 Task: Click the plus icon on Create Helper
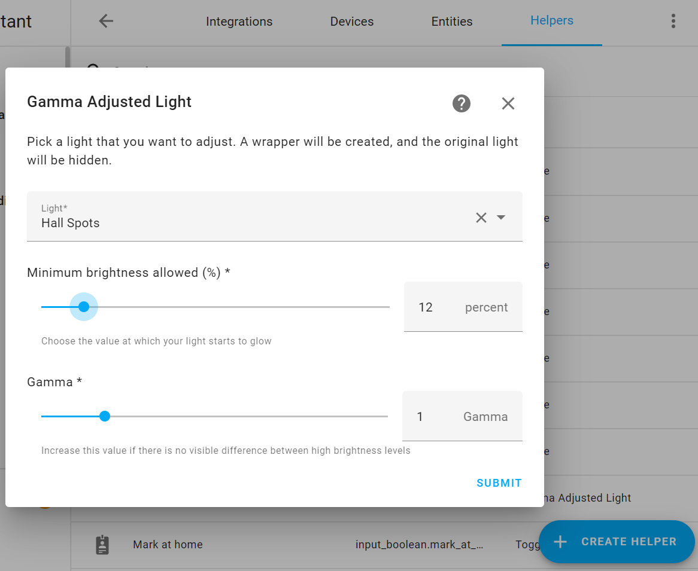(x=560, y=542)
